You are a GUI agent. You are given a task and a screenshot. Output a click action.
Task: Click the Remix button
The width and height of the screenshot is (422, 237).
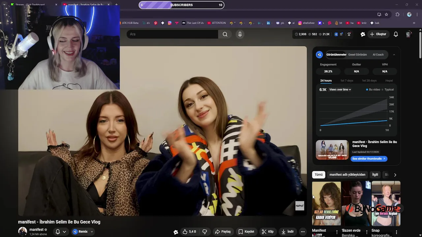[x=80, y=232]
